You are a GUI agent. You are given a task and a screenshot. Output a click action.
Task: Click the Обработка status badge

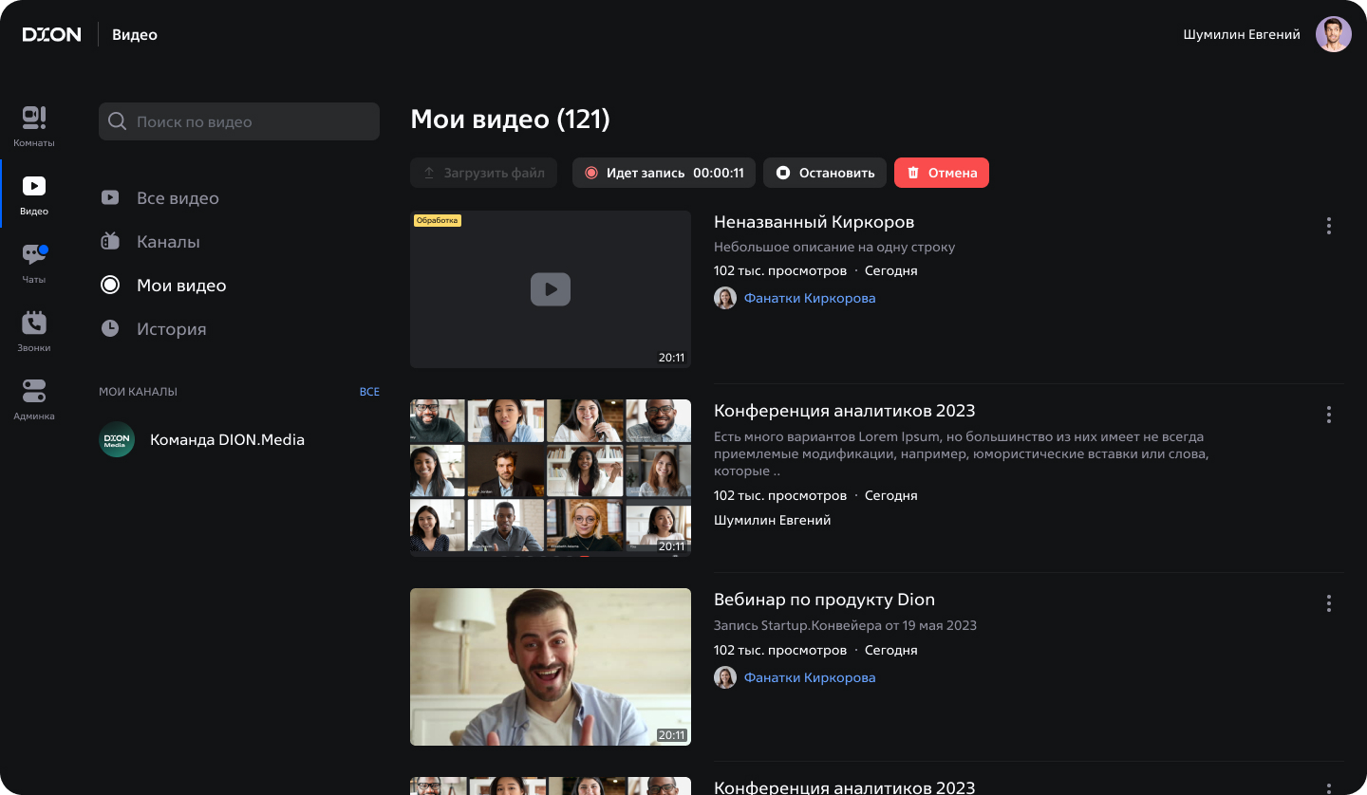click(x=438, y=220)
